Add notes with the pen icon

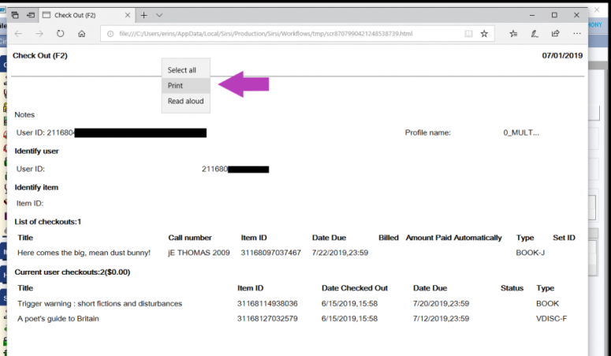[535, 34]
